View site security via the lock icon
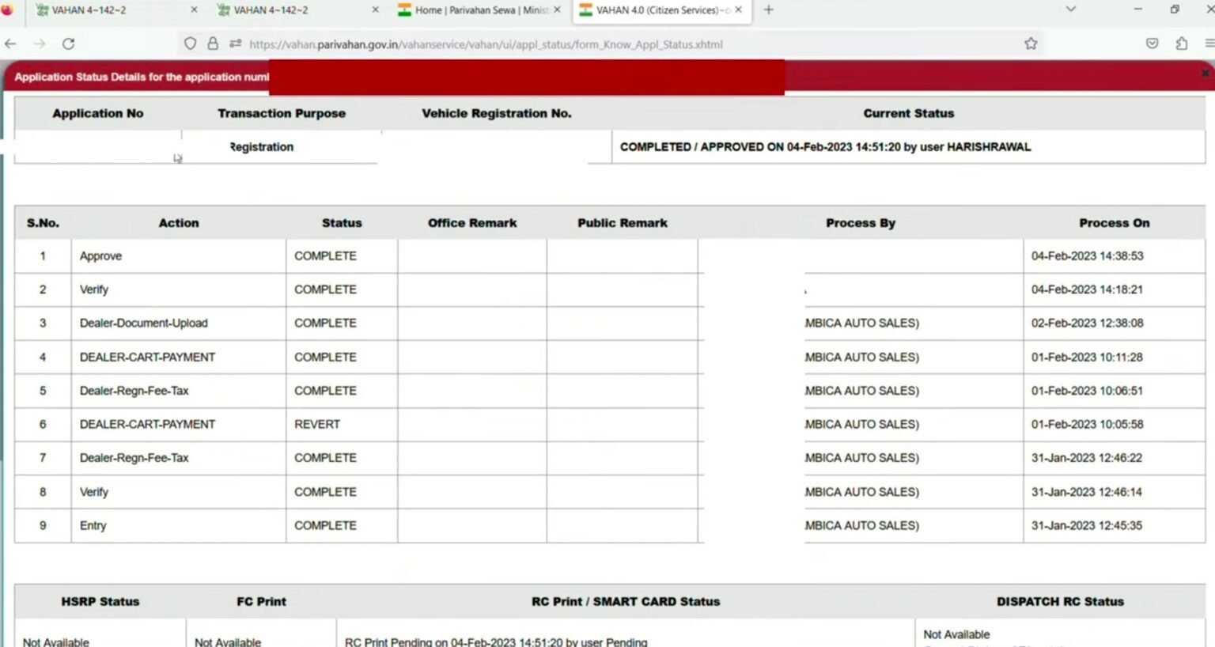Screen dimensions: 1215x647 212,44
